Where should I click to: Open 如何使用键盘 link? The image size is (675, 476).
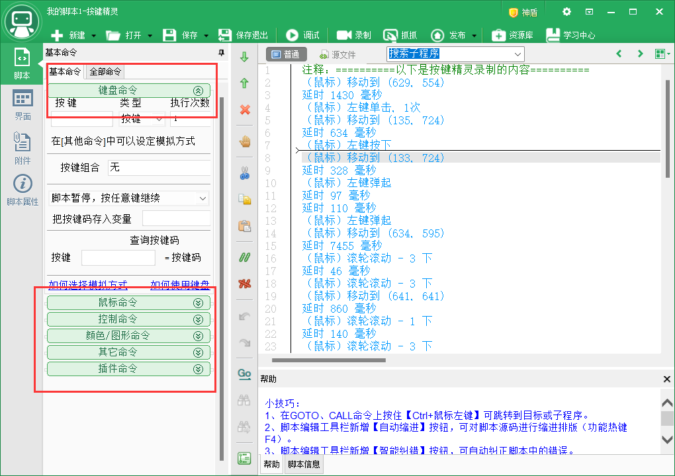tap(180, 285)
